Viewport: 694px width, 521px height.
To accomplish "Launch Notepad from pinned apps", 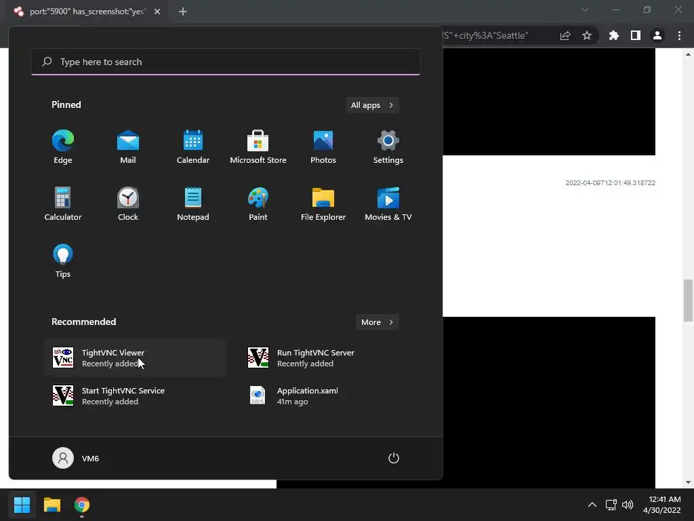I will 193,204.
